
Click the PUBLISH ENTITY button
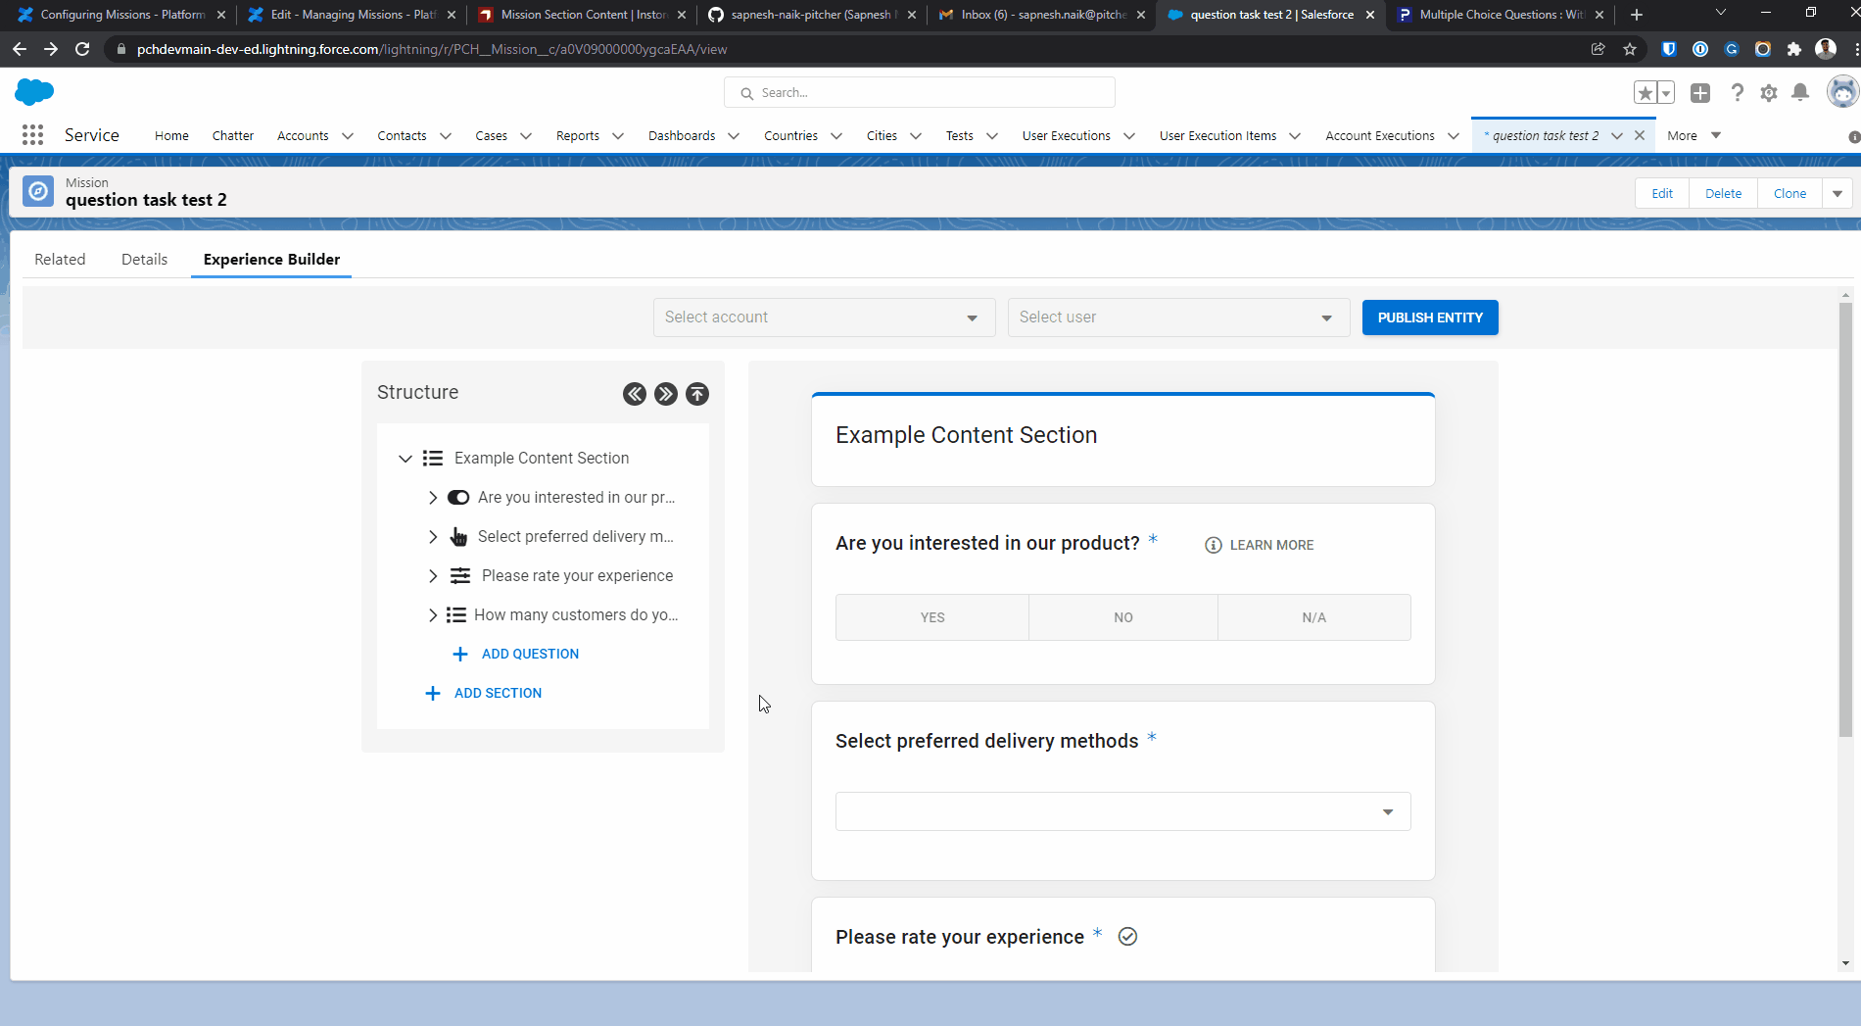[x=1429, y=318]
